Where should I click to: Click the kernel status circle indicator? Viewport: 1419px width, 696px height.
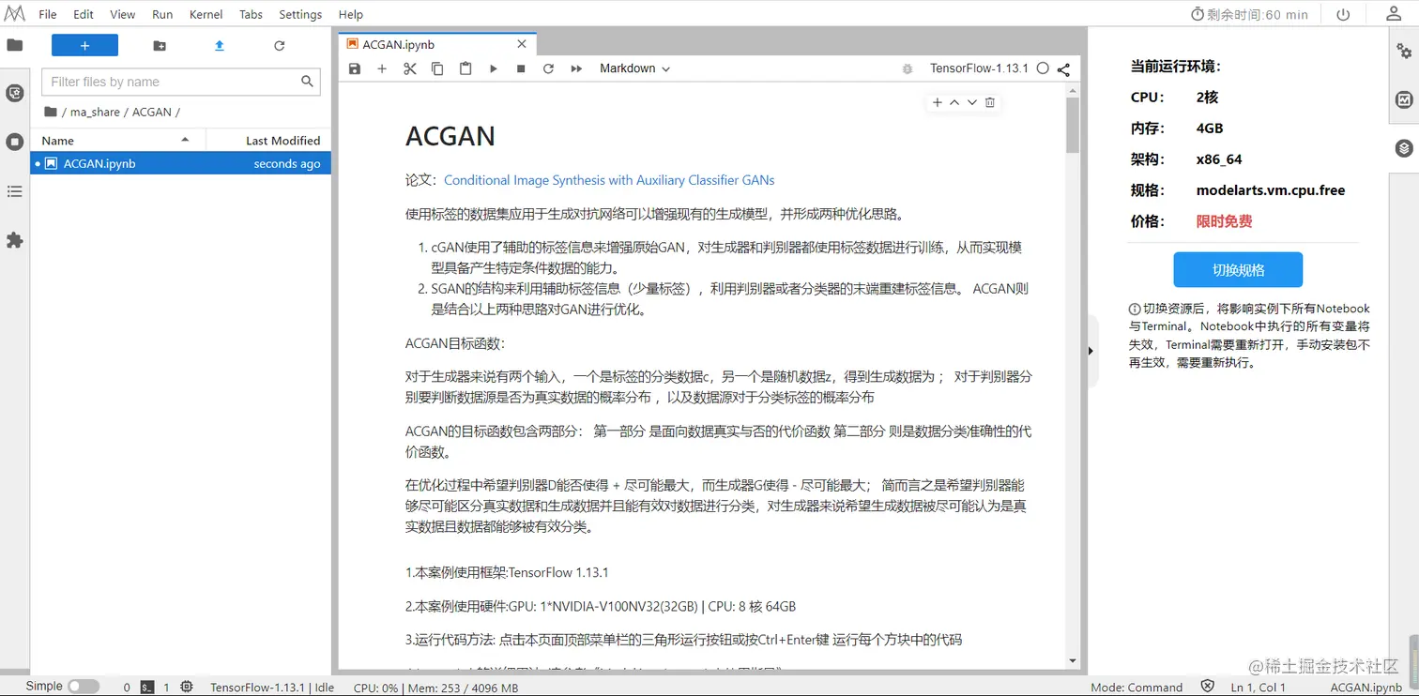[x=1043, y=68]
